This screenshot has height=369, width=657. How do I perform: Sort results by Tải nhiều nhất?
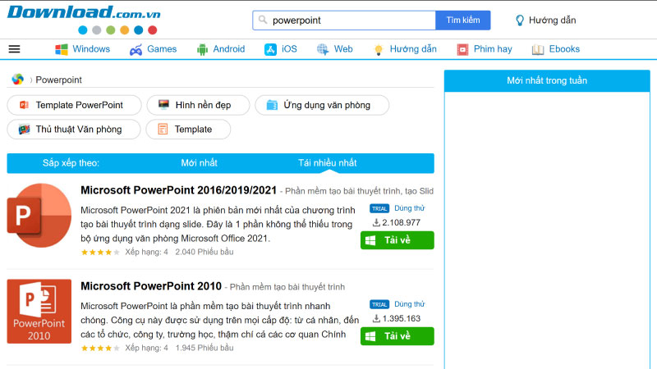click(x=327, y=162)
